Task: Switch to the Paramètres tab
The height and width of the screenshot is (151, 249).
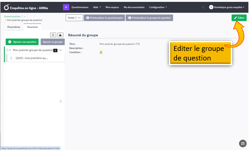Action: click(14, 27)
